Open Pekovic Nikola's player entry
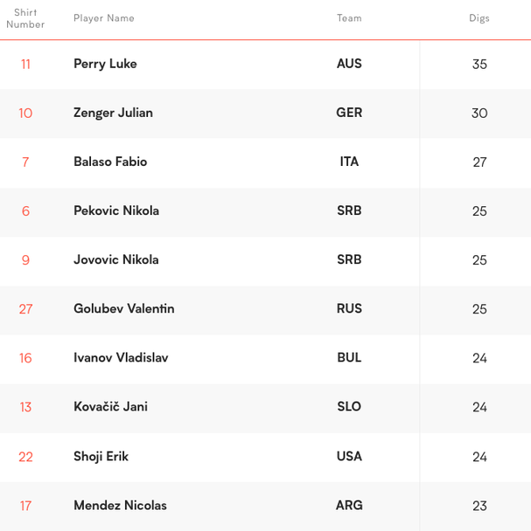 [116, 210]
